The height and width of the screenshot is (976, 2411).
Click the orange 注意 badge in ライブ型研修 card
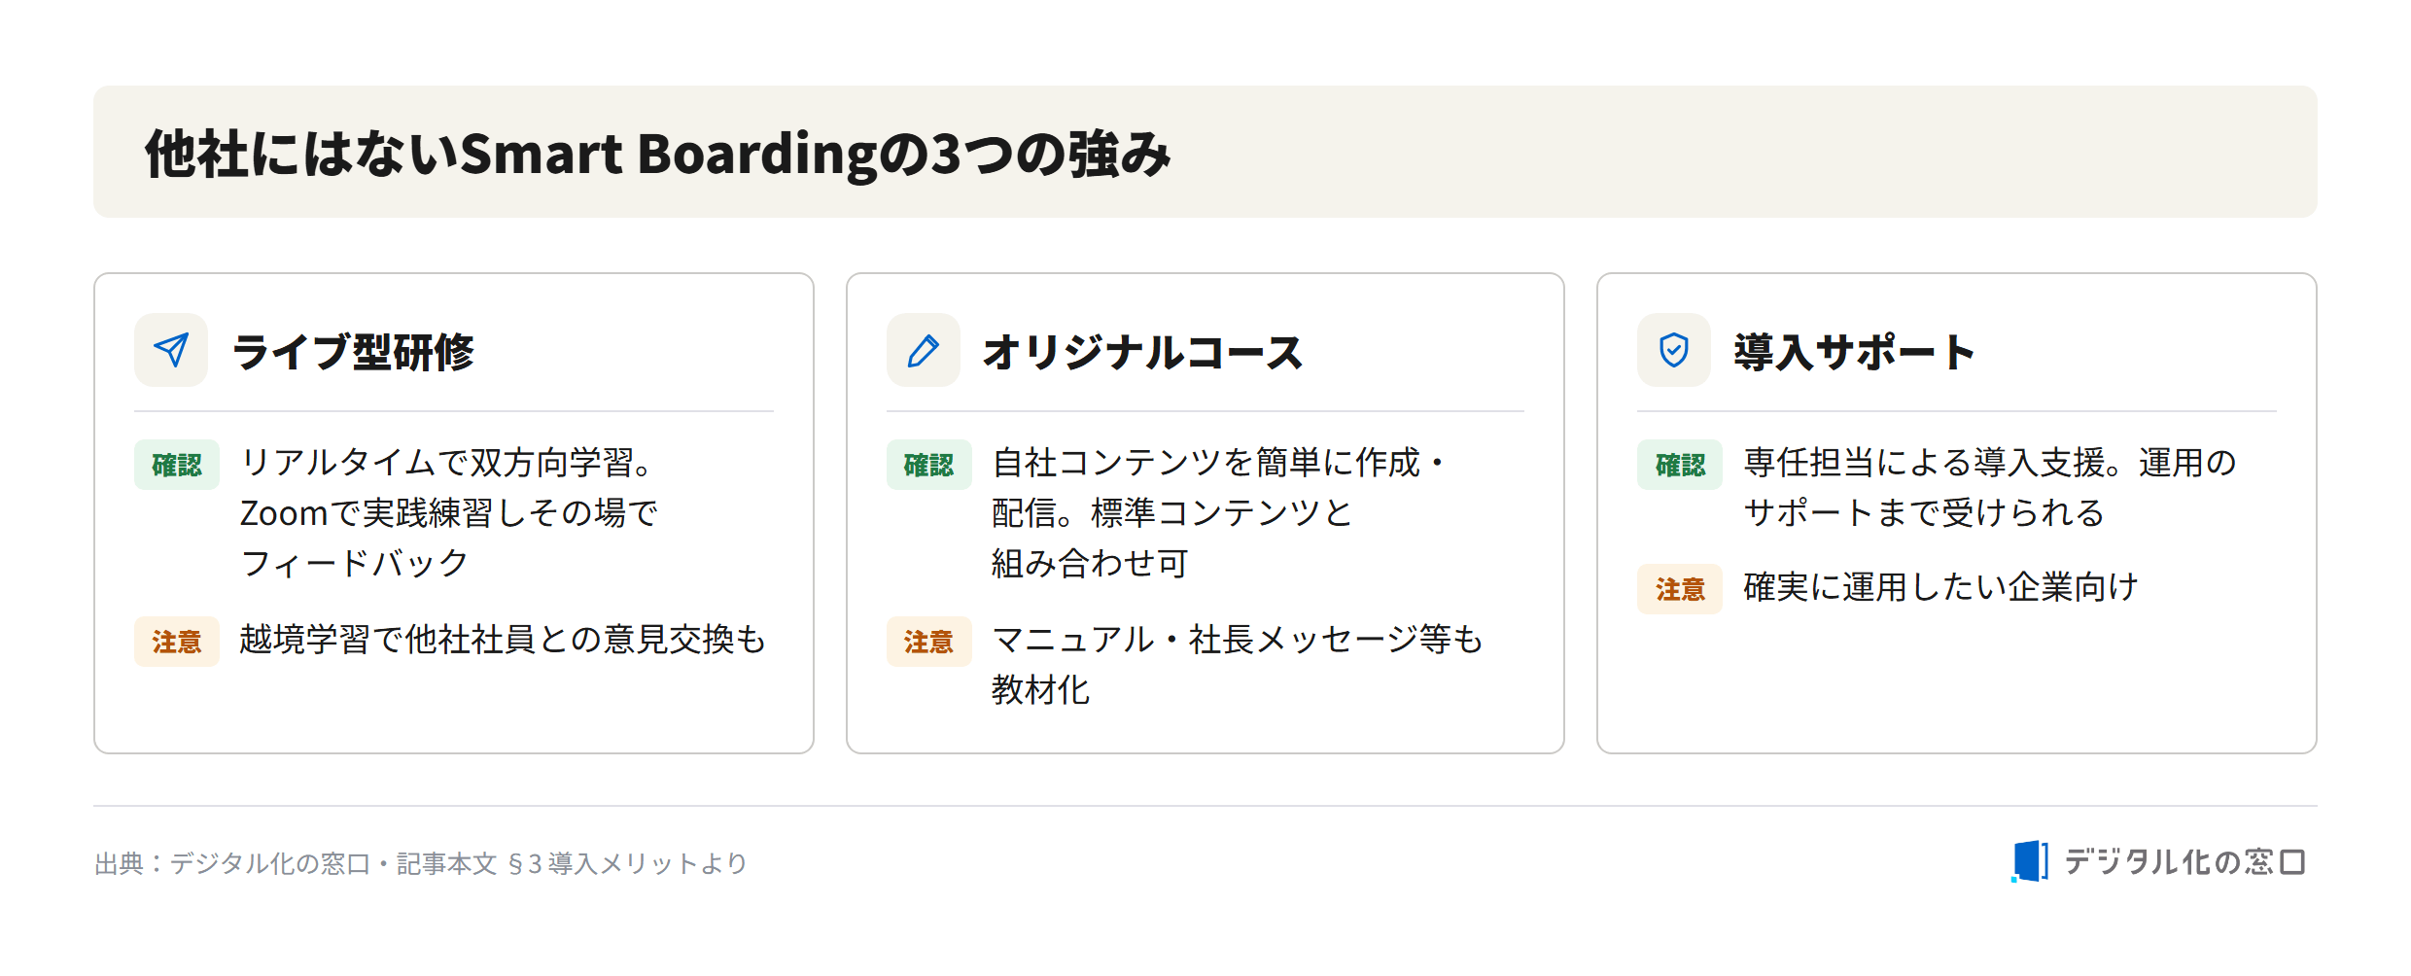pyautogui.click(x=177, y=642)
